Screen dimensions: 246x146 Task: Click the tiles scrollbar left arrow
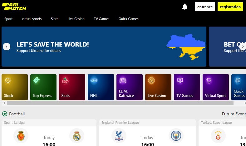click(4, 103)
